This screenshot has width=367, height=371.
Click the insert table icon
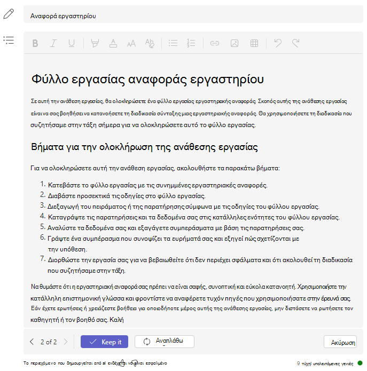(x=254, y=43)
